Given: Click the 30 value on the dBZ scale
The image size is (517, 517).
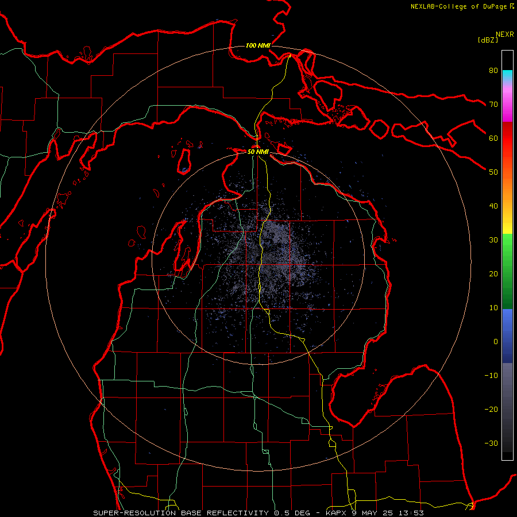Looking at the screenshot, I should coord(493,240).
